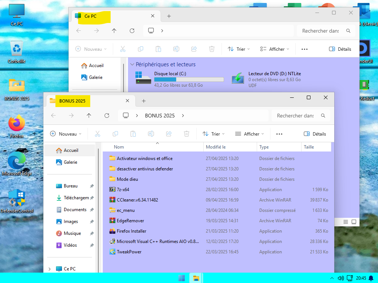Expand Ce PC tree node in sidebar

point(50,269)
